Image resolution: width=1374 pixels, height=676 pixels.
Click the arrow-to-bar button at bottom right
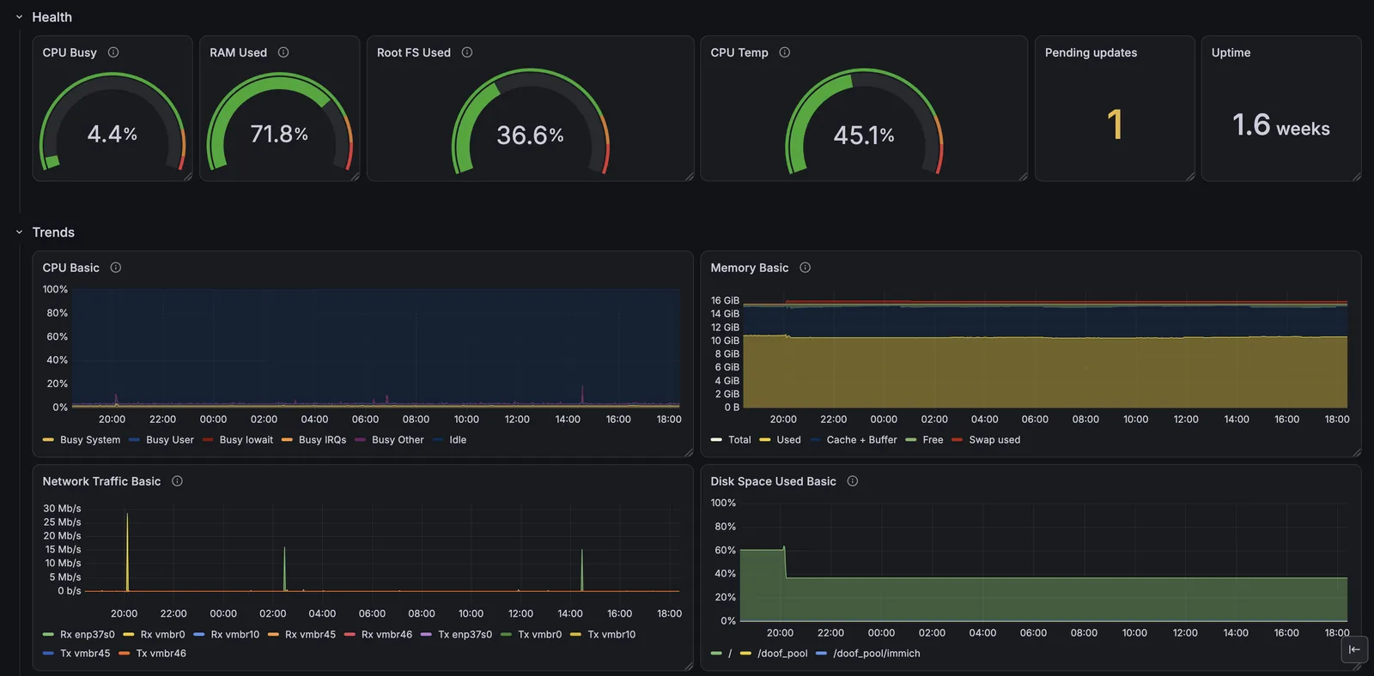(1354, 649)
